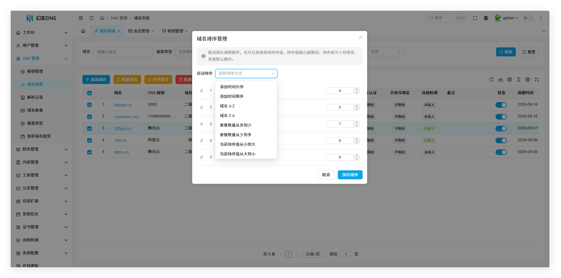Expand the 财务管理 sidebar menu
561x278 pixels.
click(41, 149)
